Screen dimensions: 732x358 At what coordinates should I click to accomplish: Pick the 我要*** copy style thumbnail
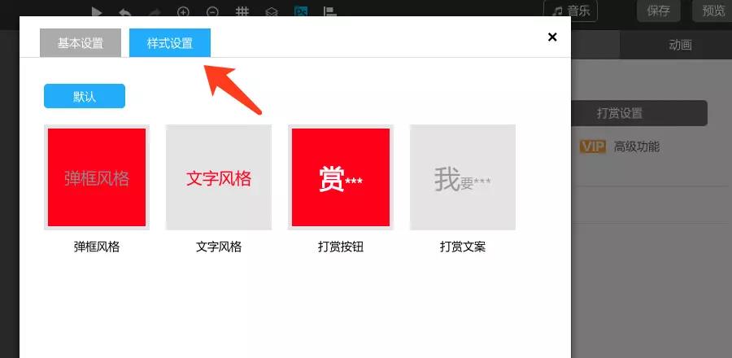point(463,177)
